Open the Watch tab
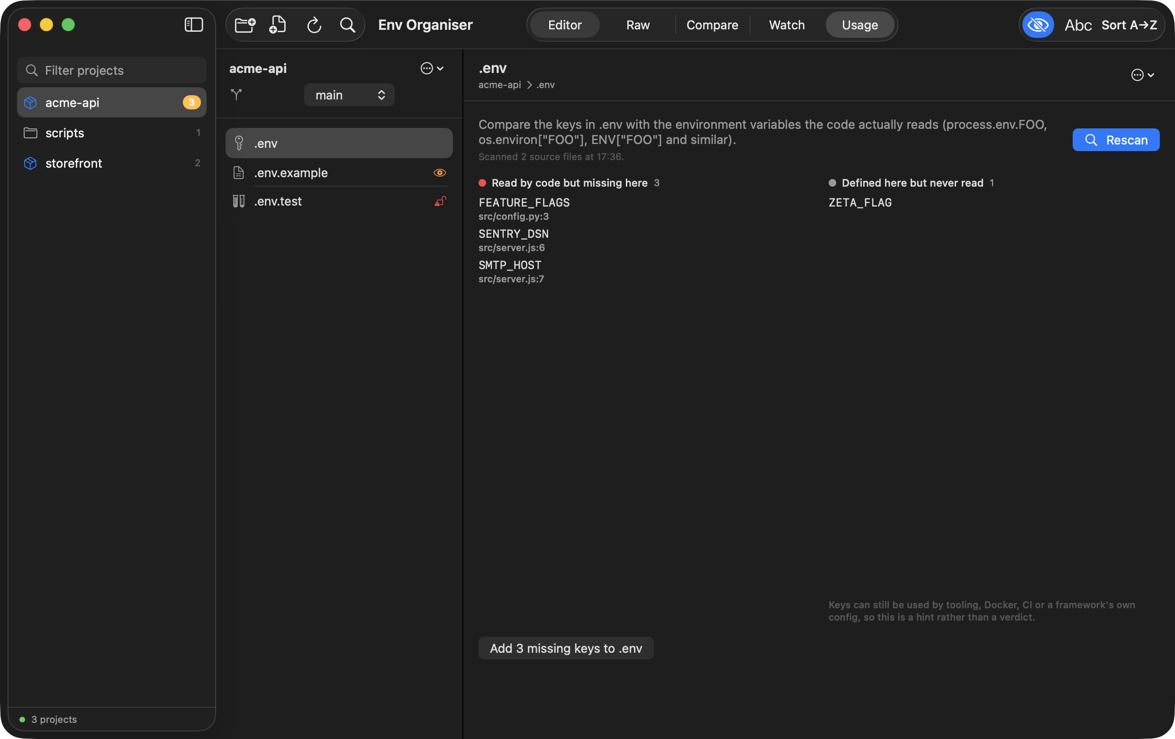 786,25
